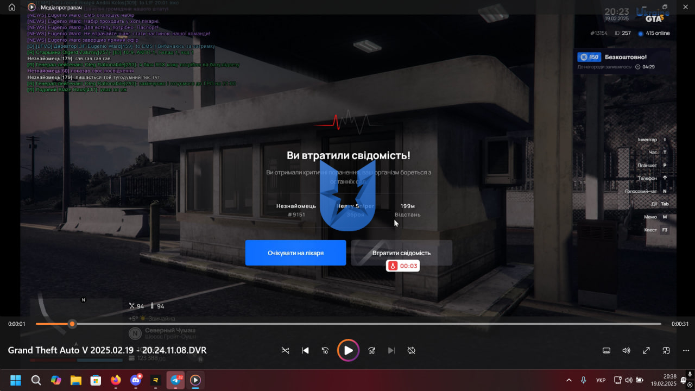Open the volume control
The width and height of the screenshot is (695, 391).
pyautogui.click(x=626, y=350)
